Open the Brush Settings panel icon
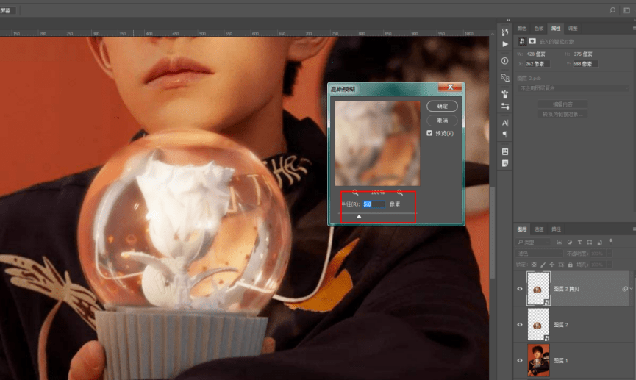 505,107
